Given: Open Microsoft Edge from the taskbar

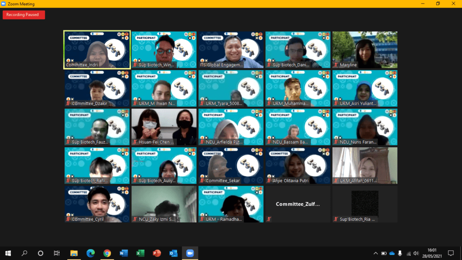Looking at the screenshot, I should pyautogui.click(x=90, y=253).
